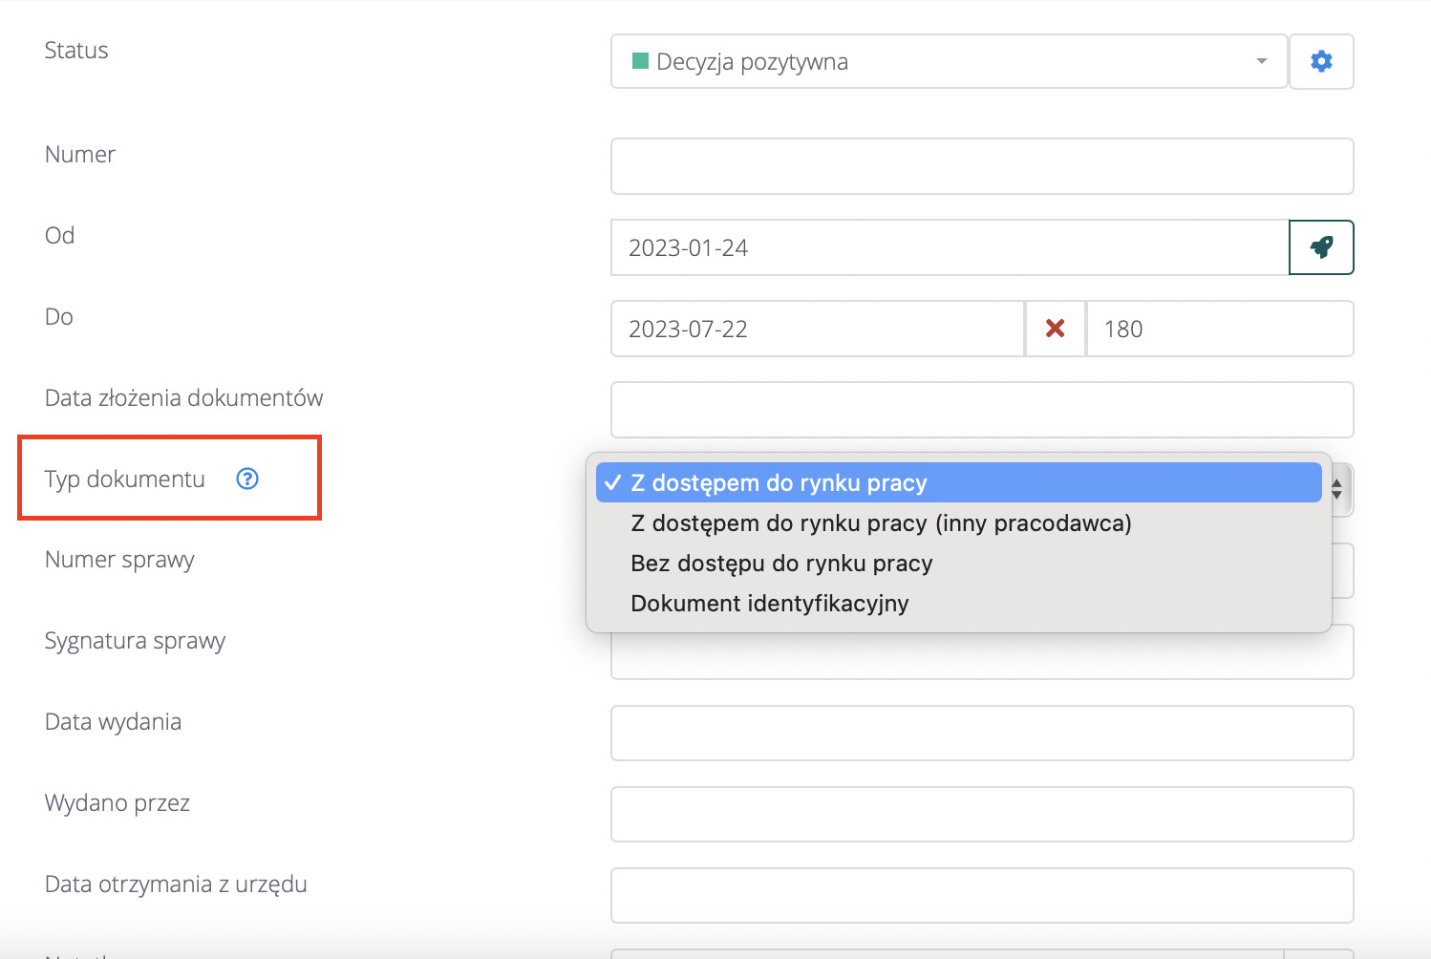Image resolution: width=1431 pixels, height=959 pixels.
Task: Click the Data otrzymania z urzędu field
Action: (x=981, y=896)
